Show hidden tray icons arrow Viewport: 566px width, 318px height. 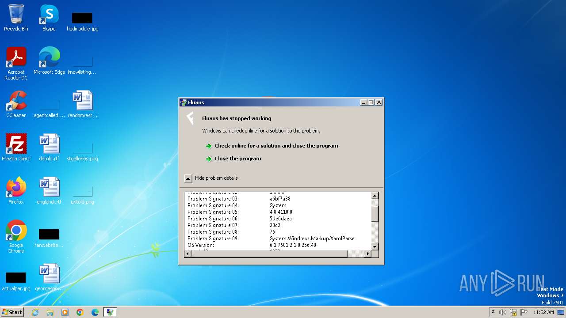click(x=493, y=312)
